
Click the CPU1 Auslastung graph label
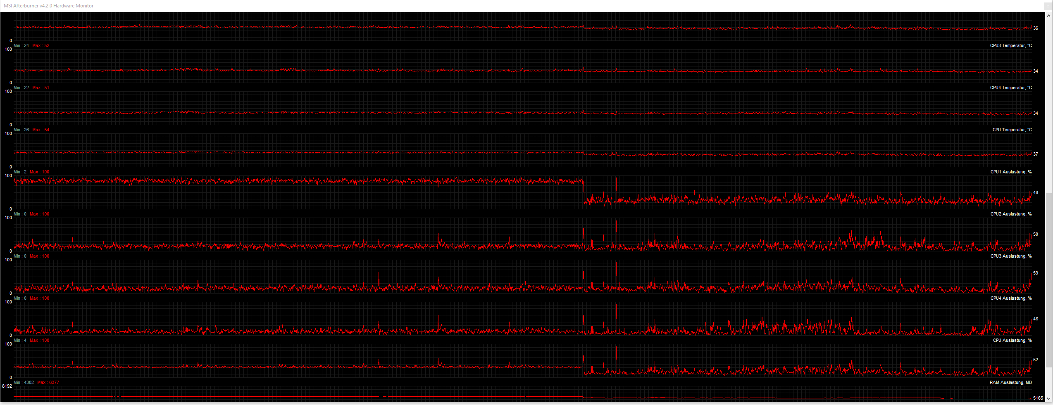coord(1011,172)
